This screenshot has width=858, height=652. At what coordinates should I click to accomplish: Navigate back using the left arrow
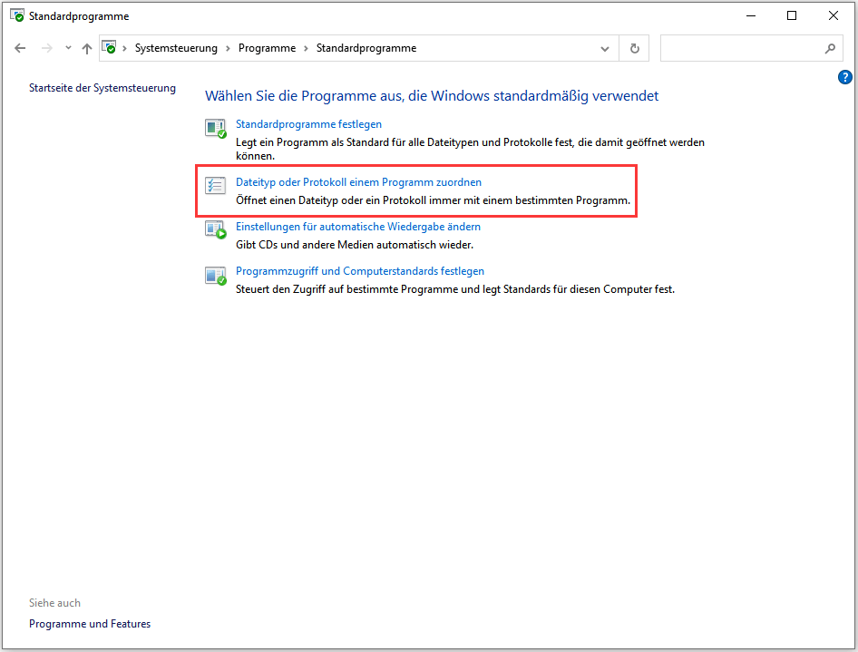pos(20,48)
